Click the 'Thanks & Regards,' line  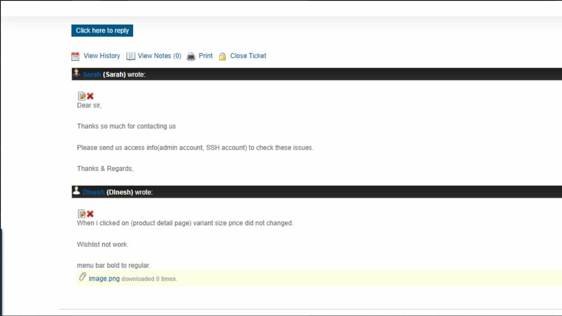point(105,169)
